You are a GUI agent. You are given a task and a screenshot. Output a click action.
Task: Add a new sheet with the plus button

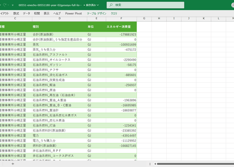[13, 164]
